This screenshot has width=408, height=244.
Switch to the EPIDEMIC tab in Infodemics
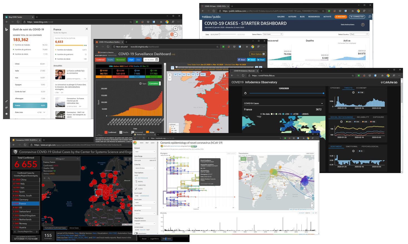(x=335, y=88)
